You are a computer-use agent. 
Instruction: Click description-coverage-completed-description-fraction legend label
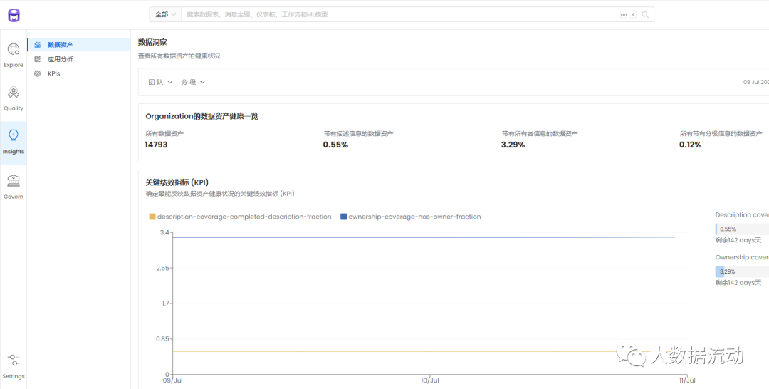coord(244,217)
